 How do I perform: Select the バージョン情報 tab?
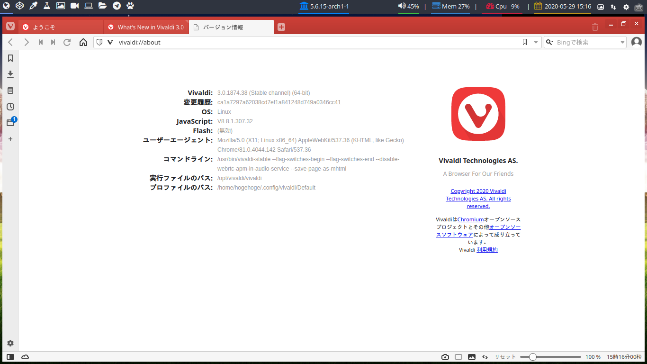(231, 27)
